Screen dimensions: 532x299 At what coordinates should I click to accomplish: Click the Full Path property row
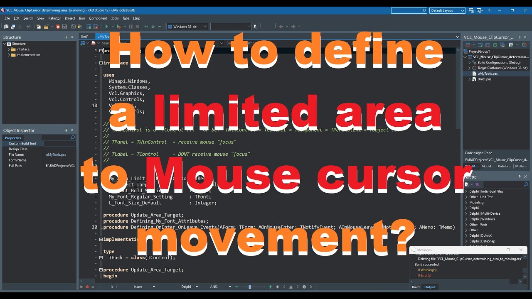click(39, 165)
